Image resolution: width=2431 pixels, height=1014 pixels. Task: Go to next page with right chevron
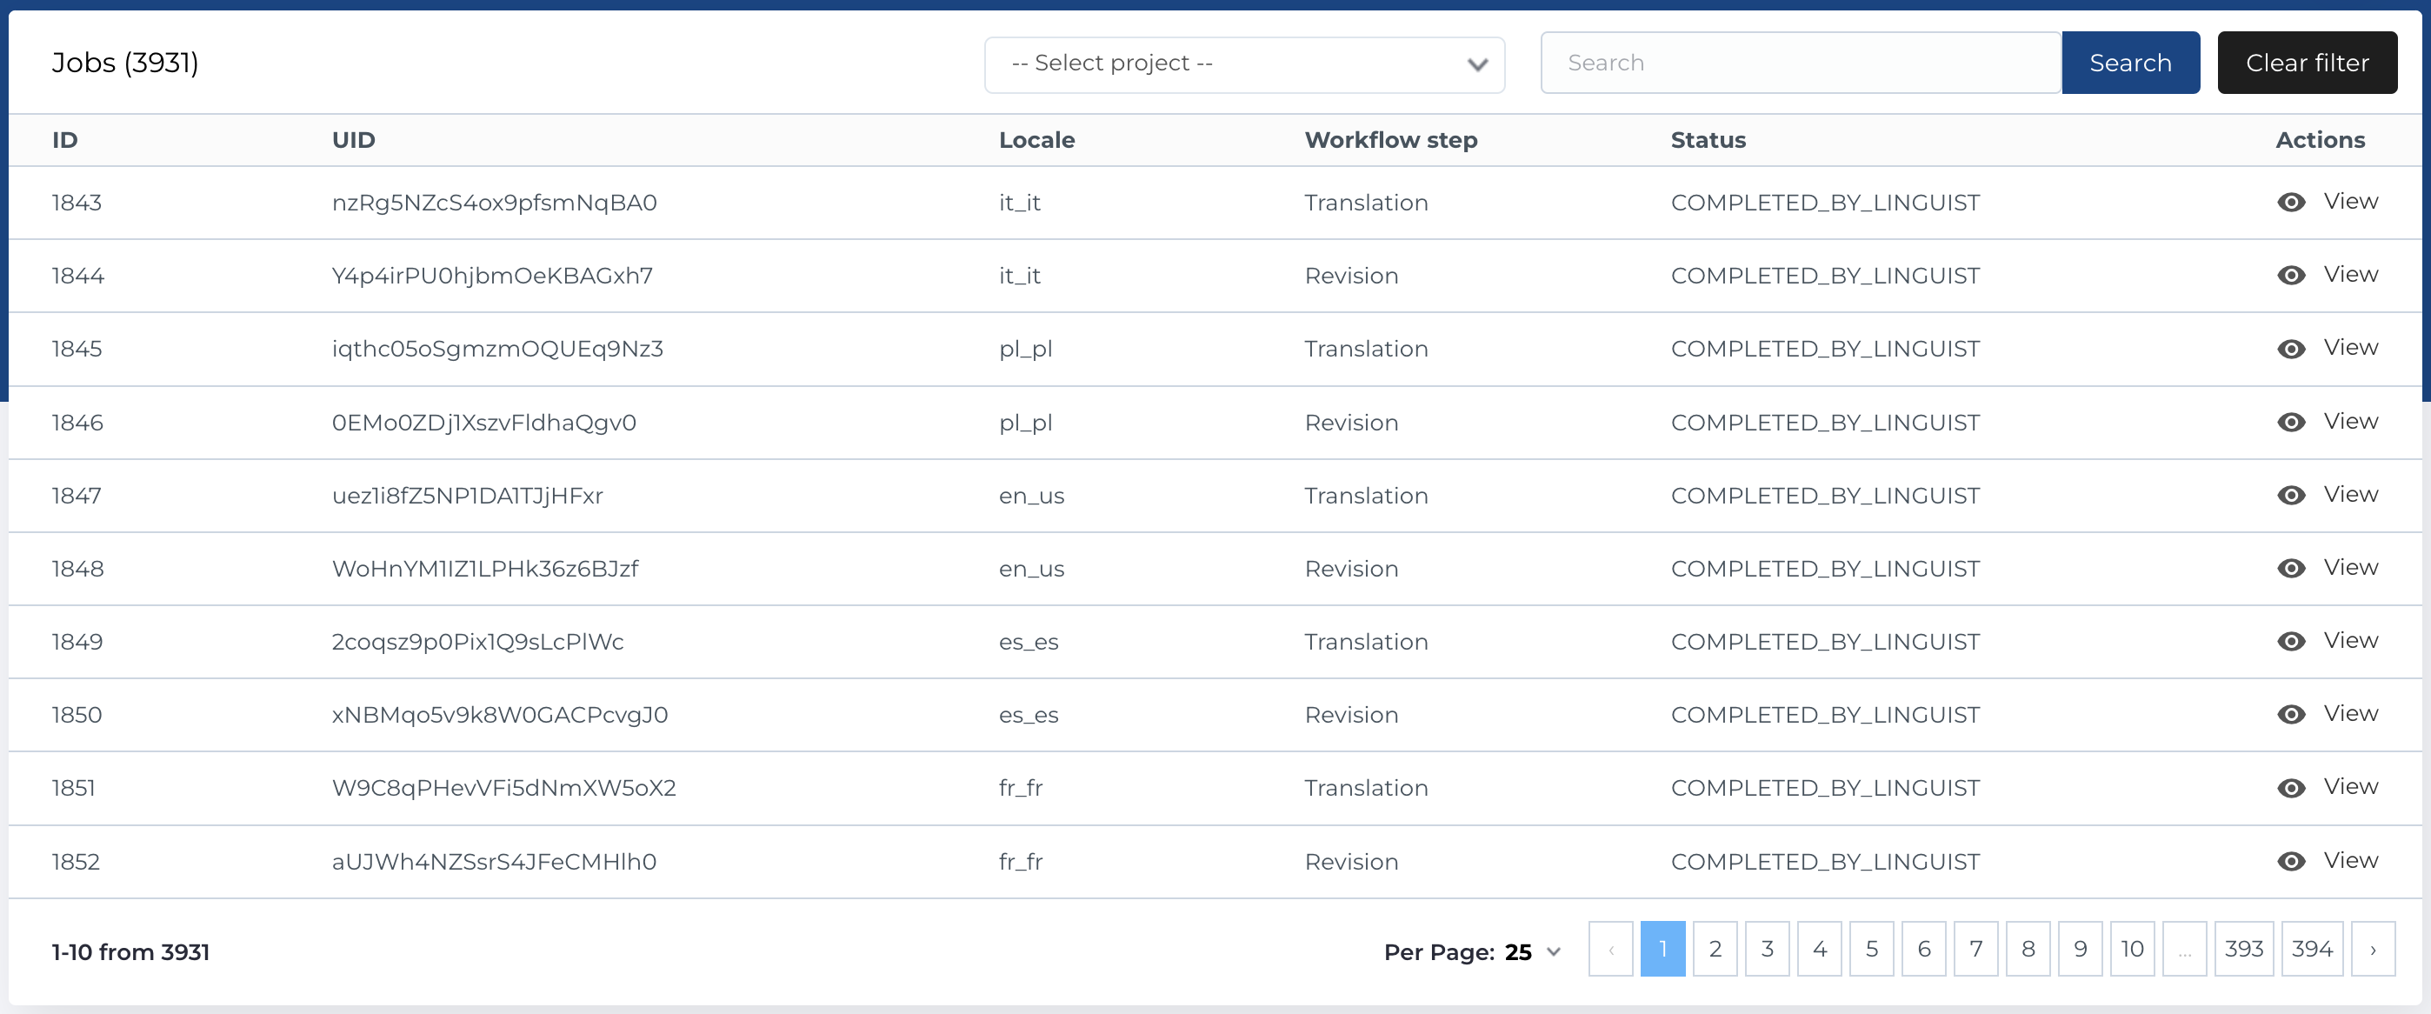(2373, 949)
